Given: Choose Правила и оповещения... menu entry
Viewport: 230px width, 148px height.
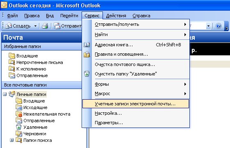Looking at the screenshot, I should pos(136,54).
